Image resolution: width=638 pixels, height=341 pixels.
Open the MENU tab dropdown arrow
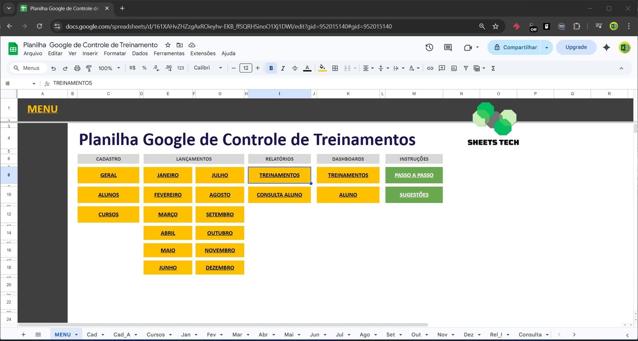[x=76, y=335]
